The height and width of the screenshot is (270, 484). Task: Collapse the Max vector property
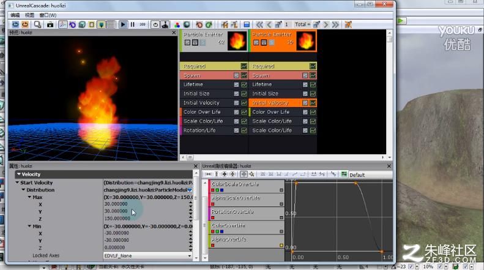(x=29, y=197)
